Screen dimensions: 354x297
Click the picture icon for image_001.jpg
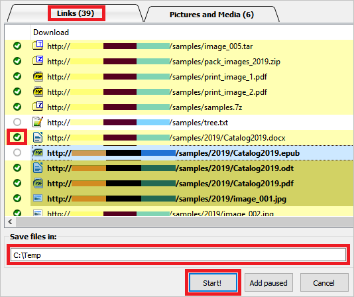point(38,198)
